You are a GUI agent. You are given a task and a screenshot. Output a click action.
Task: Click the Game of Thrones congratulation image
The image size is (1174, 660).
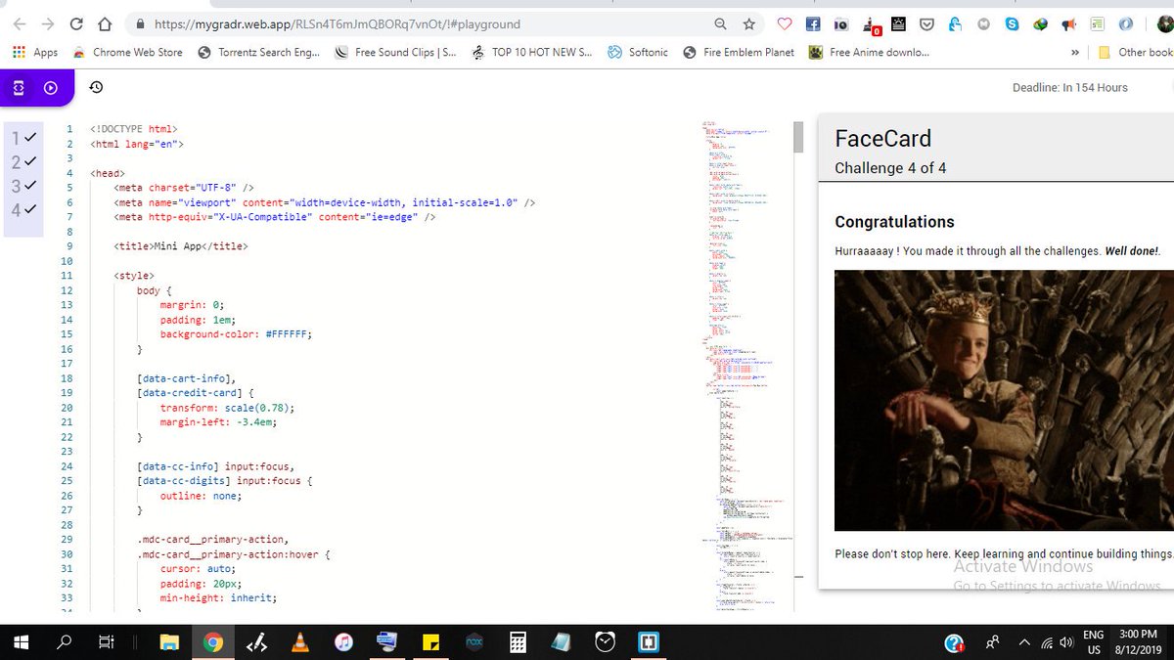coord(1004,401)
